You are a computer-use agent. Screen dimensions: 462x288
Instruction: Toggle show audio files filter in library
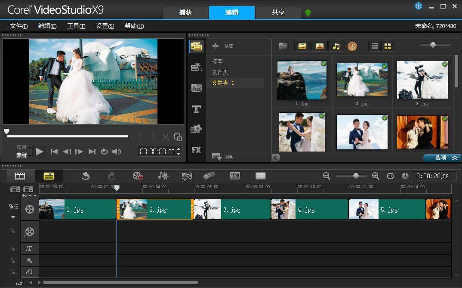click(336, 46)
